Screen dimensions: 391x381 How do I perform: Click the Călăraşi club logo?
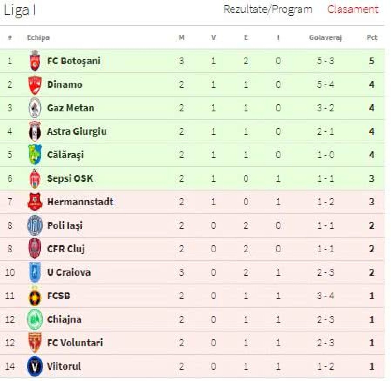(34, 155)
